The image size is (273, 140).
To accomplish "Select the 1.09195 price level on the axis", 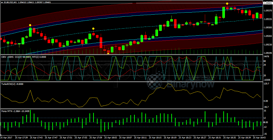I will point(268,53).
